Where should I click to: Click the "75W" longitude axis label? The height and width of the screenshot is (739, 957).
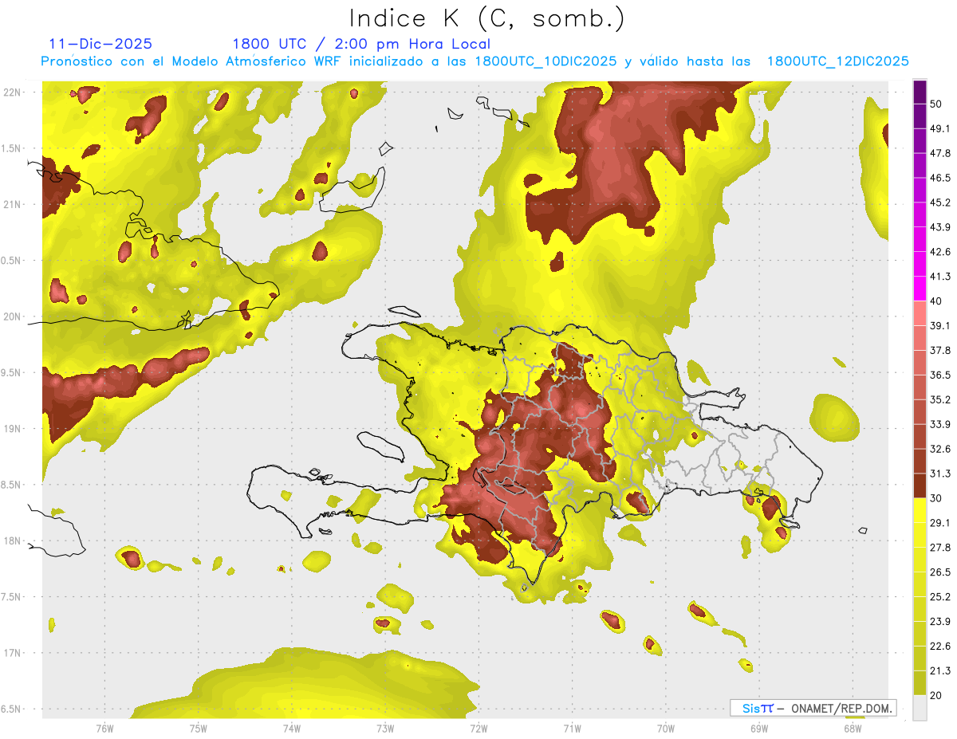point(199,728)
